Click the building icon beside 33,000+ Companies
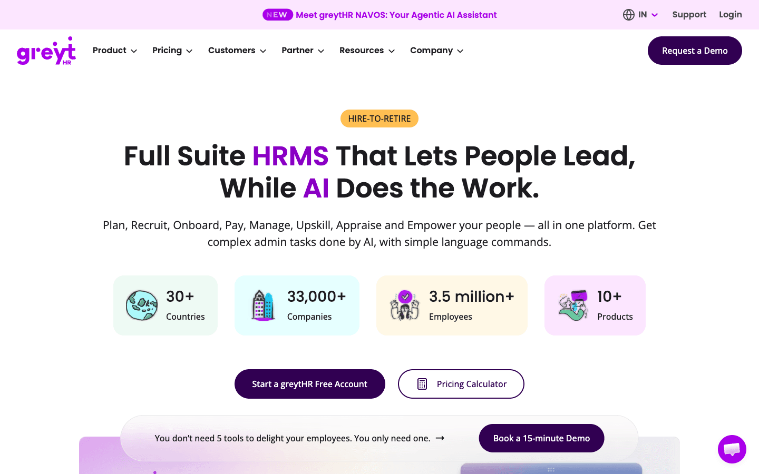The height and width of the screenshot is (474, 759). (x=263, y=305)
